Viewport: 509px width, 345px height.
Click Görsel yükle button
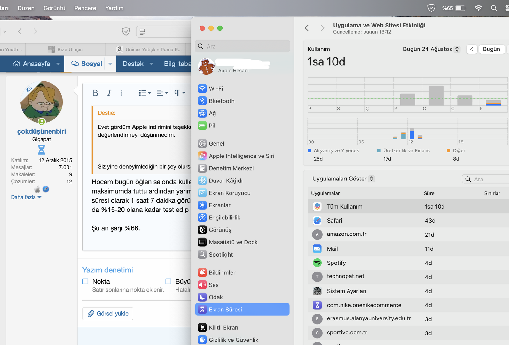(108, 314)
